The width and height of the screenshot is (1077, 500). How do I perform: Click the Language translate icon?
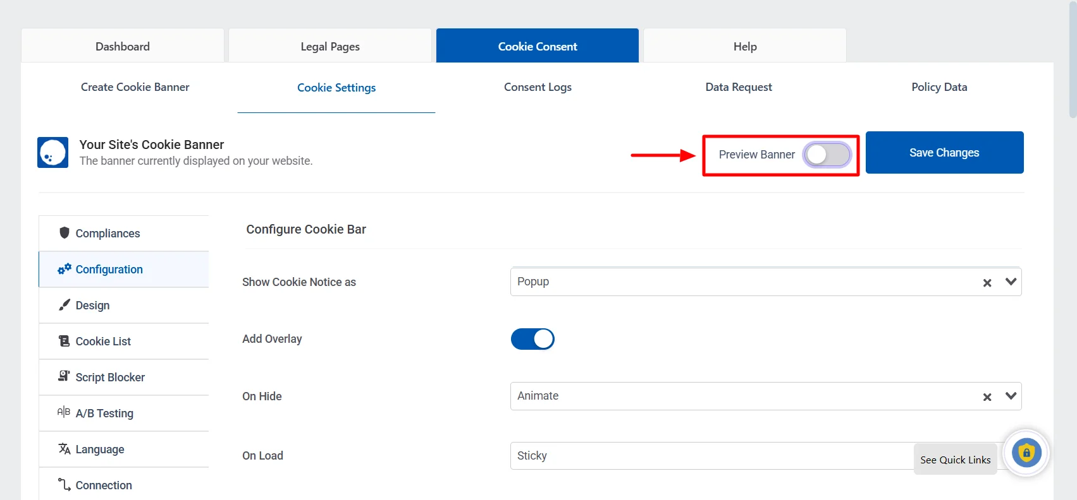pos(65,449)
